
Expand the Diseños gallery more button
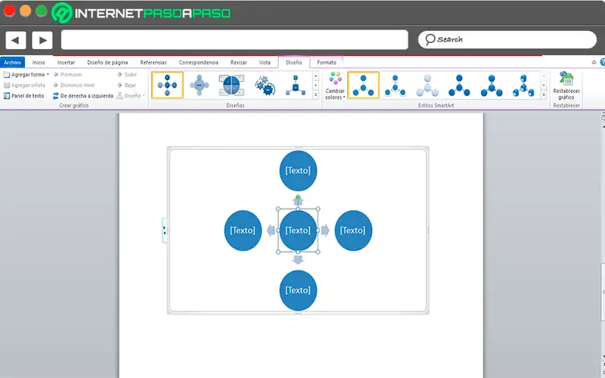coord(315,95)
